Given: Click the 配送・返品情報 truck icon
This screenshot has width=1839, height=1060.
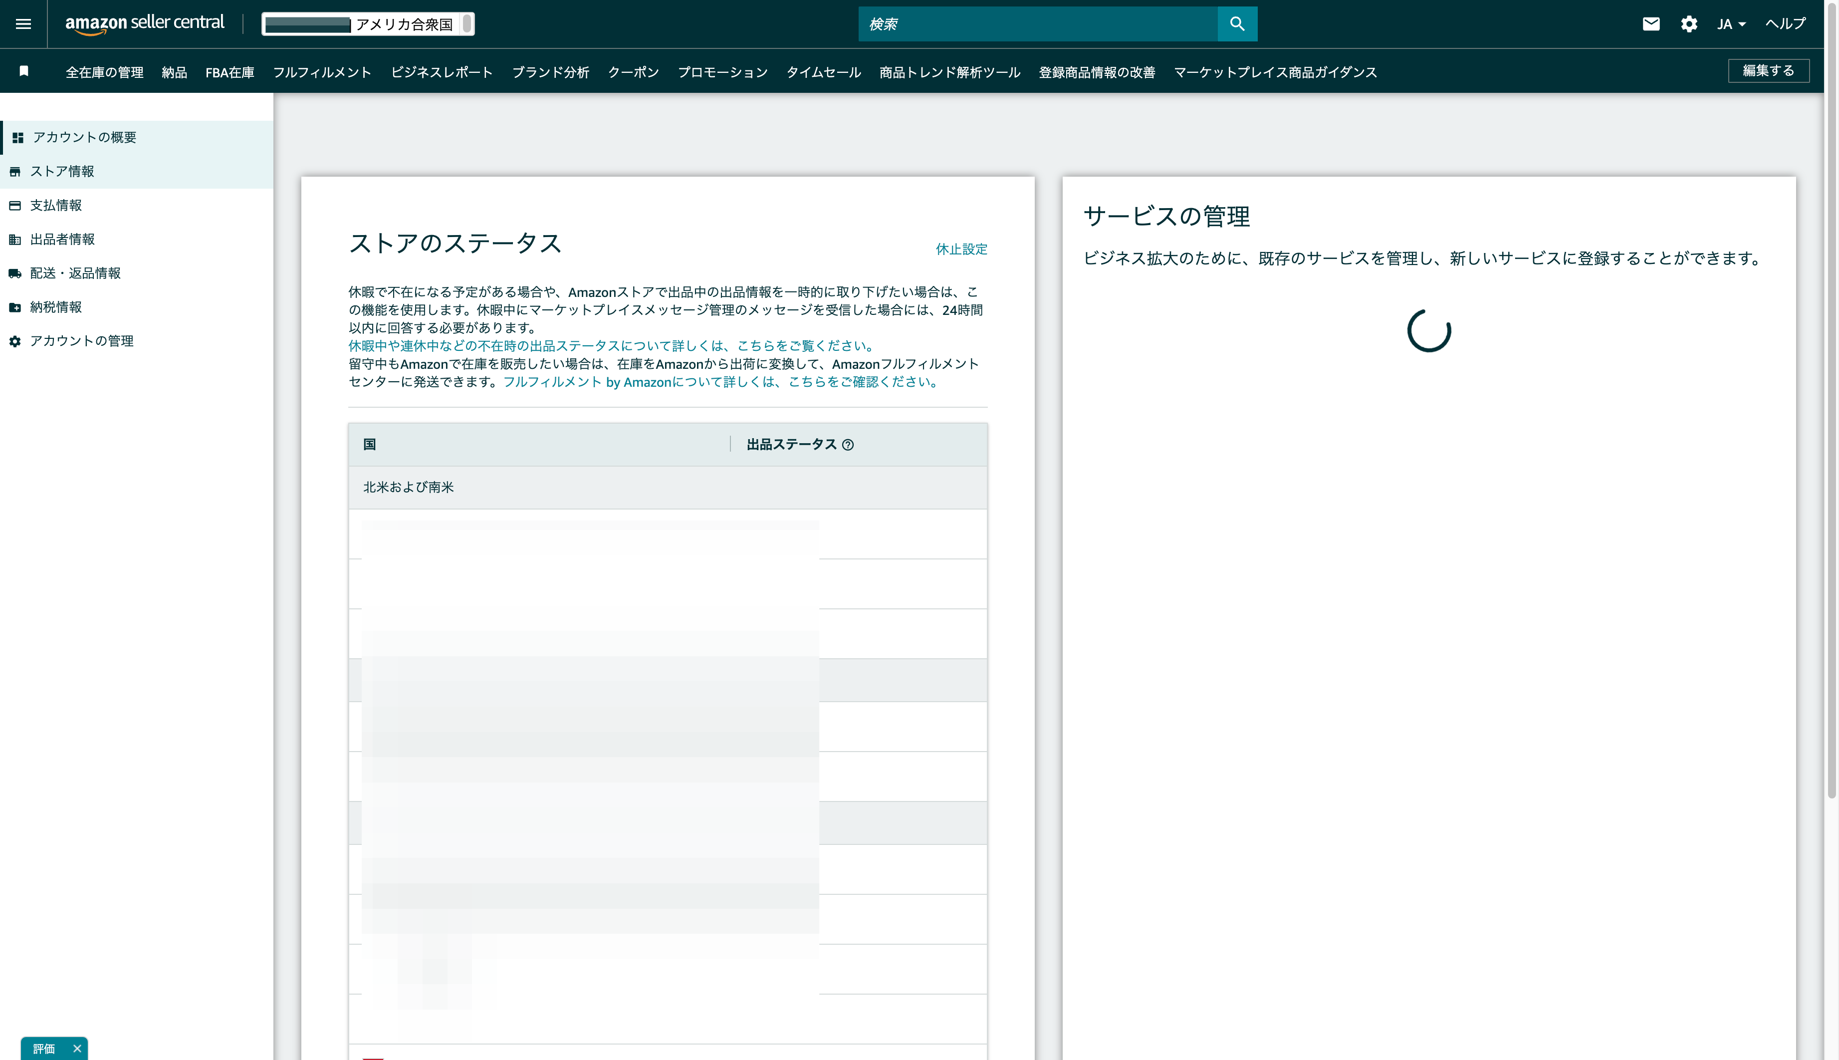Looking at the screenshot, I should pyautogui.click(x=15, y=274).
